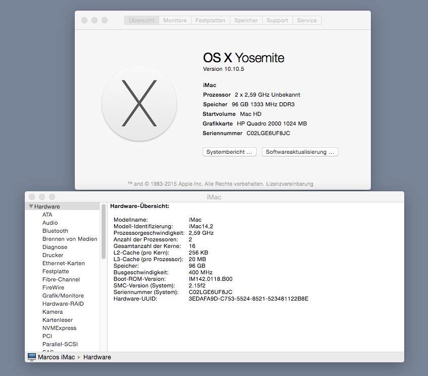
Task: Select ATA in the hardware list
Action: click(x=47, y=215)
